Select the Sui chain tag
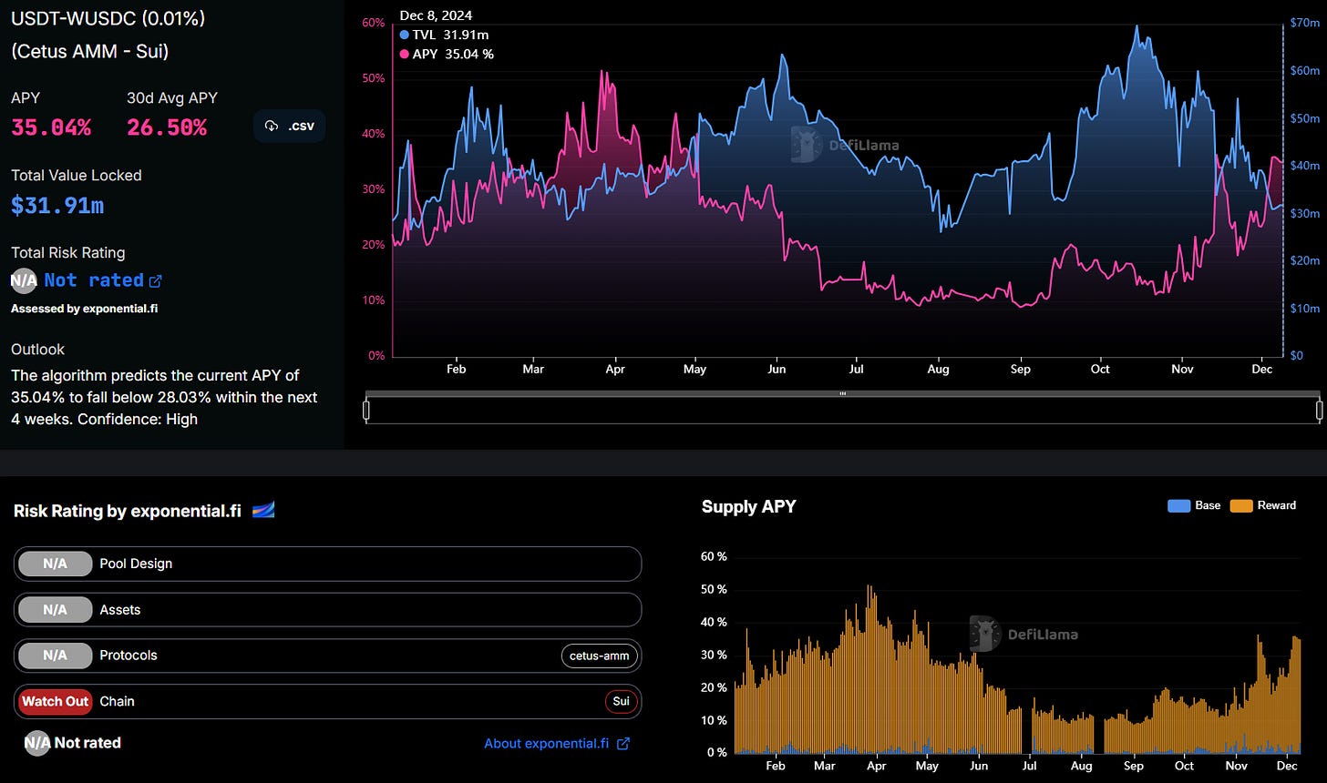Image resolution: width=1327 pixels, height=783 pixels. pyautogui.click(x=621, y=701)
